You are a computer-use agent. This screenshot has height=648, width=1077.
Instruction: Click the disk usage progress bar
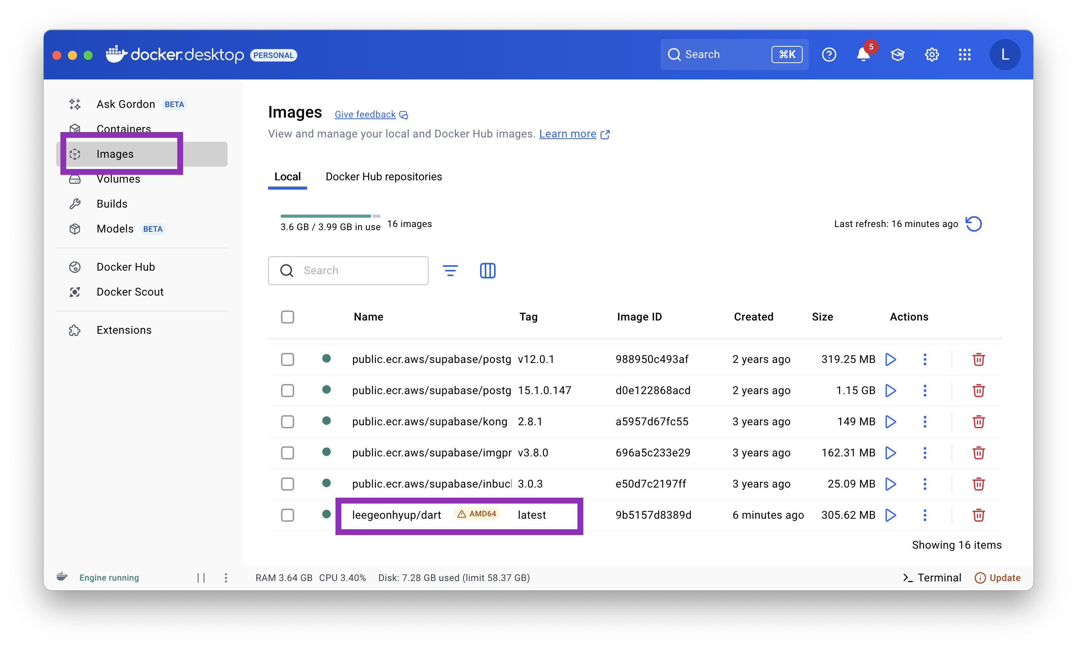pyautogui.click(x=330, y=216)
